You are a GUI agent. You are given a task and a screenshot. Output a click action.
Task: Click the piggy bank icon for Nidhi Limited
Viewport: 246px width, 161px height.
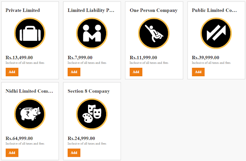tap(30, 114)
